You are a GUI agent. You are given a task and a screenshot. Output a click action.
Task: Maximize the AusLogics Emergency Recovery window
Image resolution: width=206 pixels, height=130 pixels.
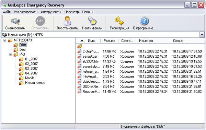click(194, 5)
